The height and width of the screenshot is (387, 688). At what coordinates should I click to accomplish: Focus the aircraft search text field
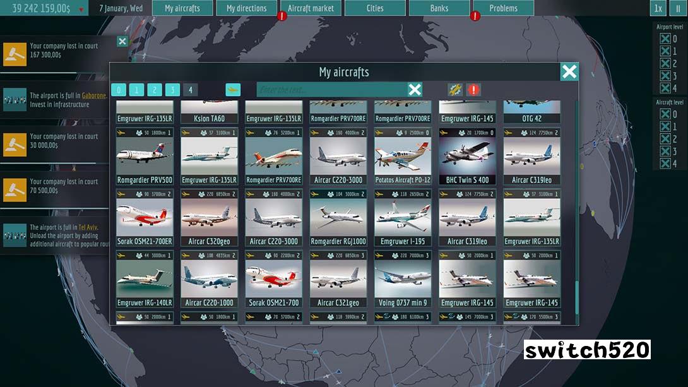[332, 90]
